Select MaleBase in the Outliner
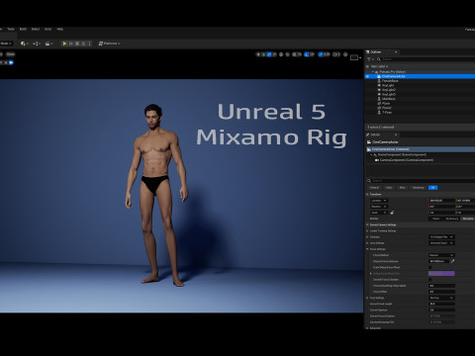475x356 pixels. [x=389, y=99]
